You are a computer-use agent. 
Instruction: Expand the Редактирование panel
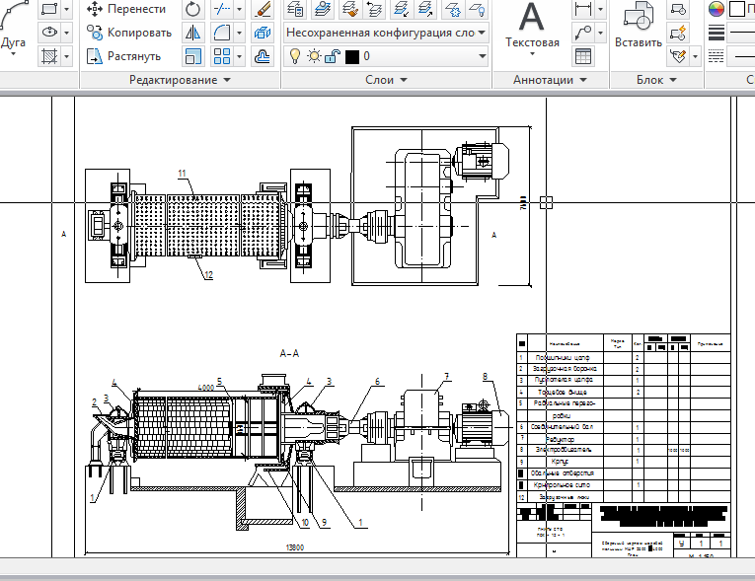pos(180,80)
